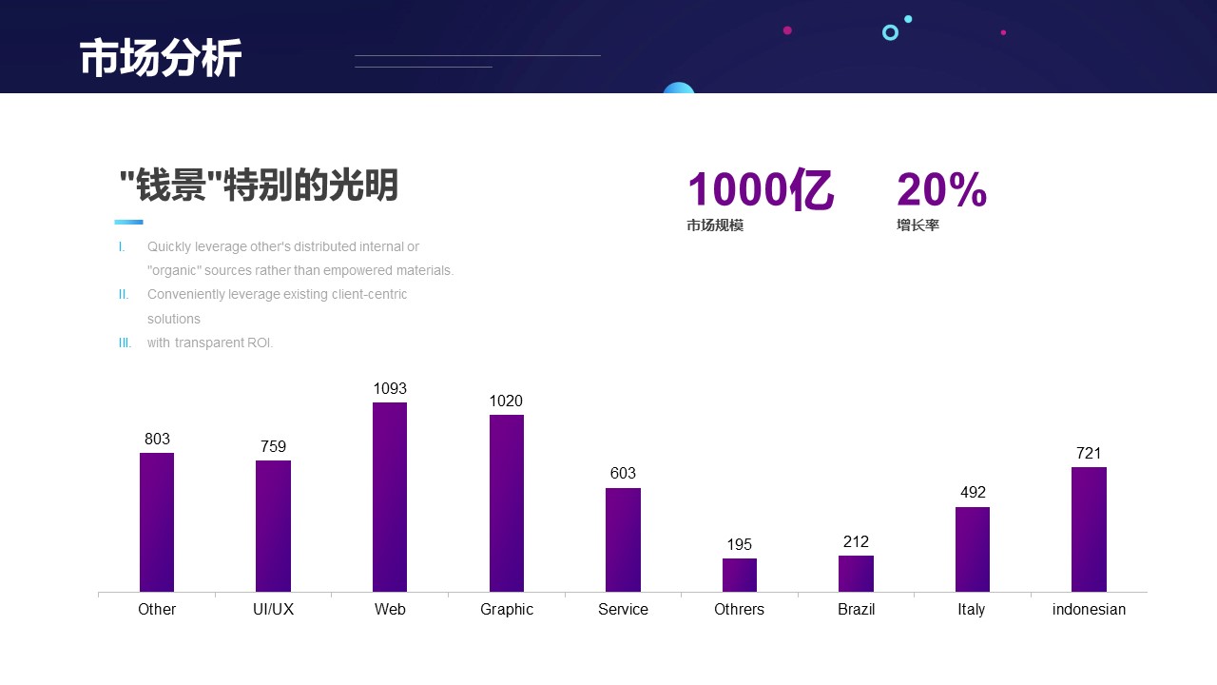This screenshot has width=1217, height=685.
Task: Select the indonesian bar in chart
Action: pos(1089,529)
